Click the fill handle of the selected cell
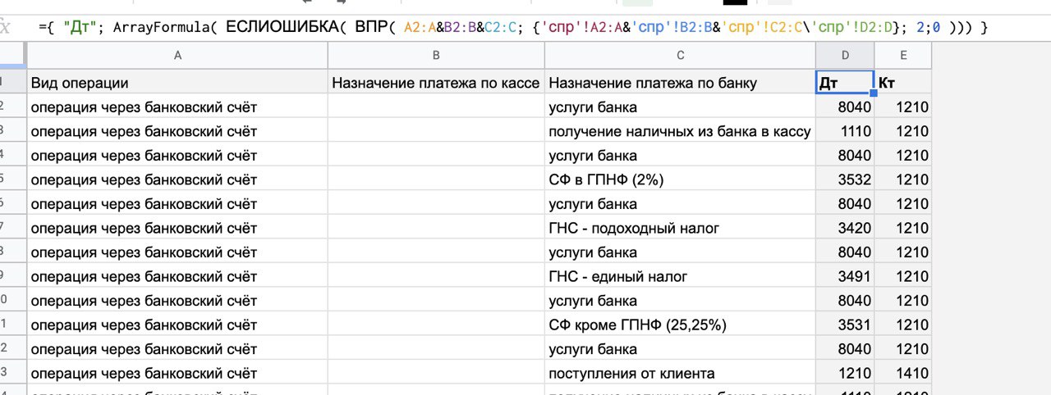 [874, 93]
